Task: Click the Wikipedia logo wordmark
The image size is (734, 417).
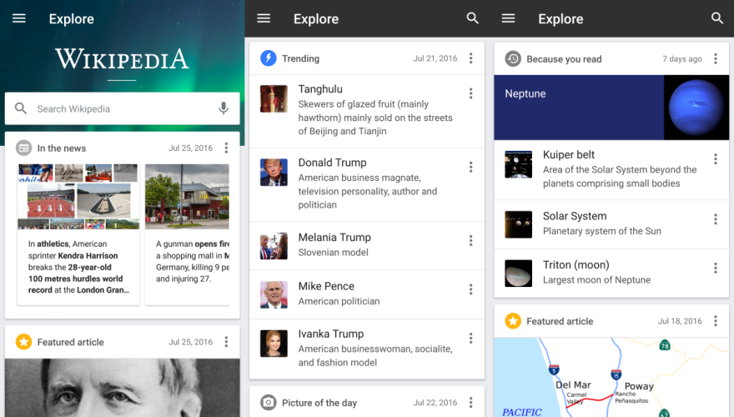Action: pyautogui.click(x=122, y=59)
